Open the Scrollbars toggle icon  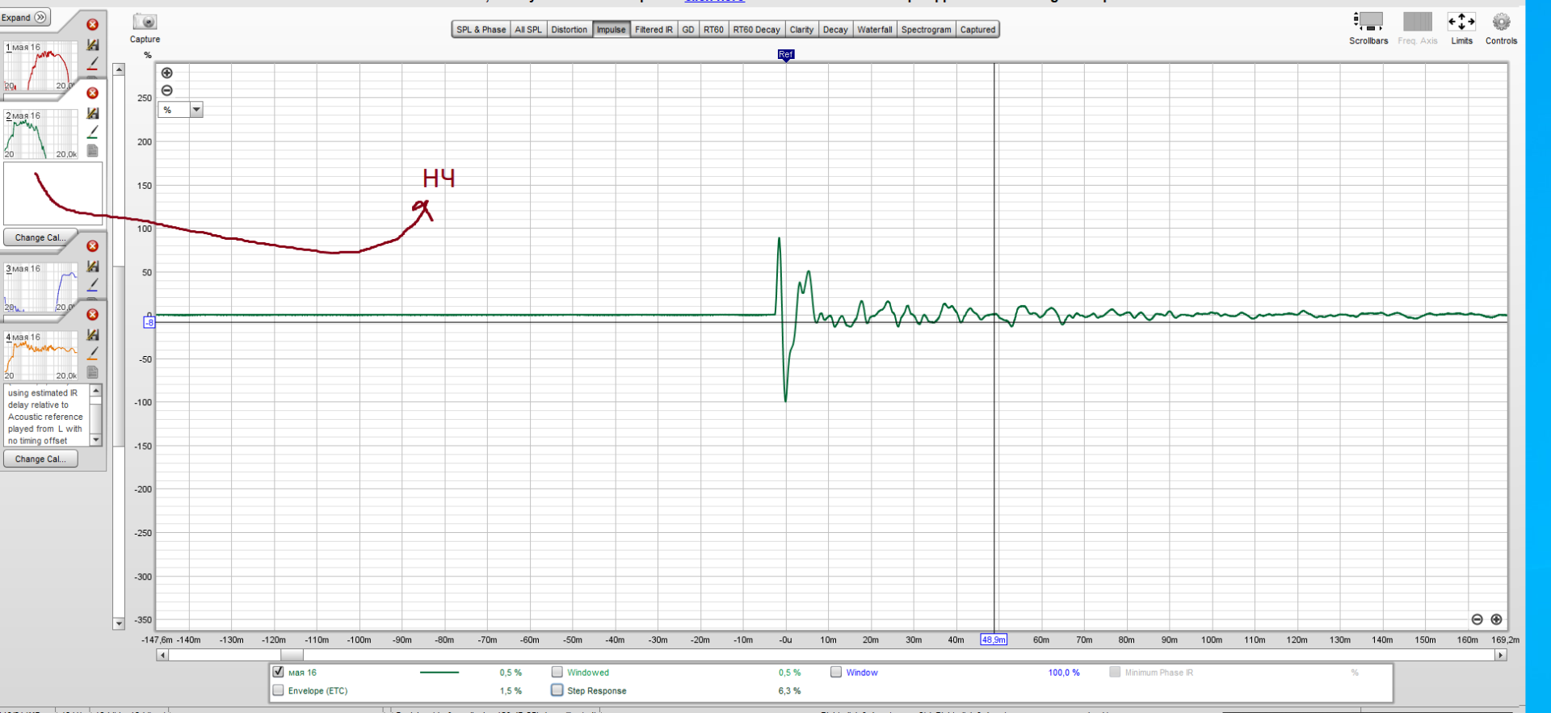pyautogui.click(x=1368, y=22)
